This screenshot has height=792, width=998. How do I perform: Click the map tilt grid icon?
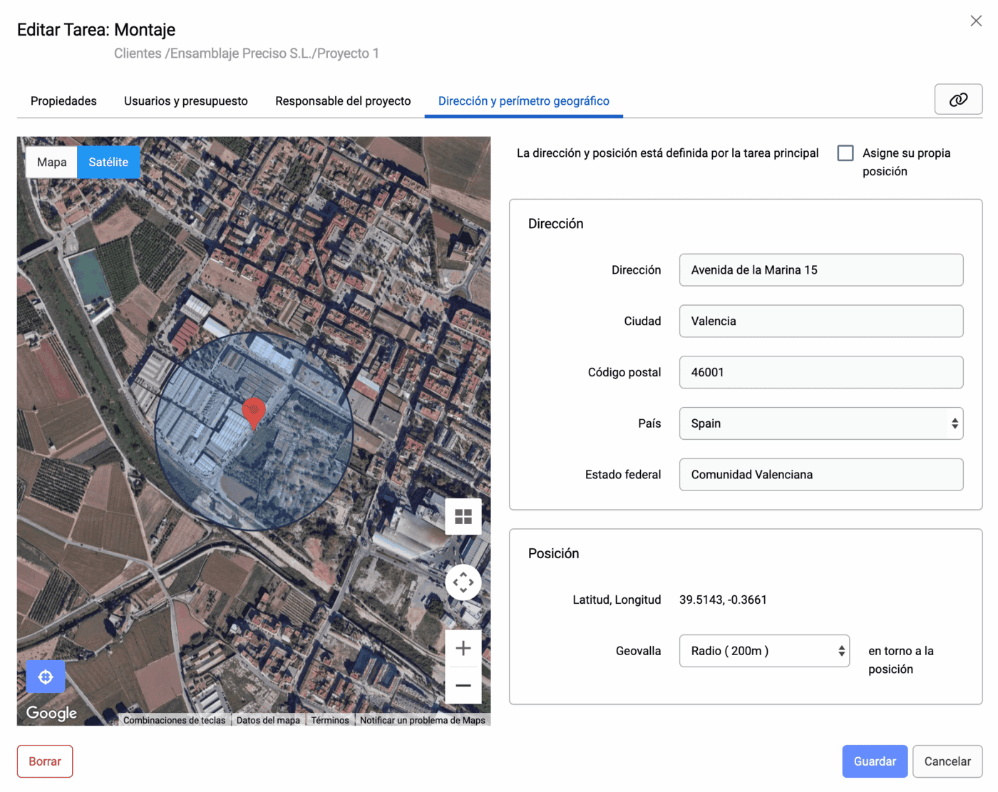pyautogui.click(x=463, y=516)
